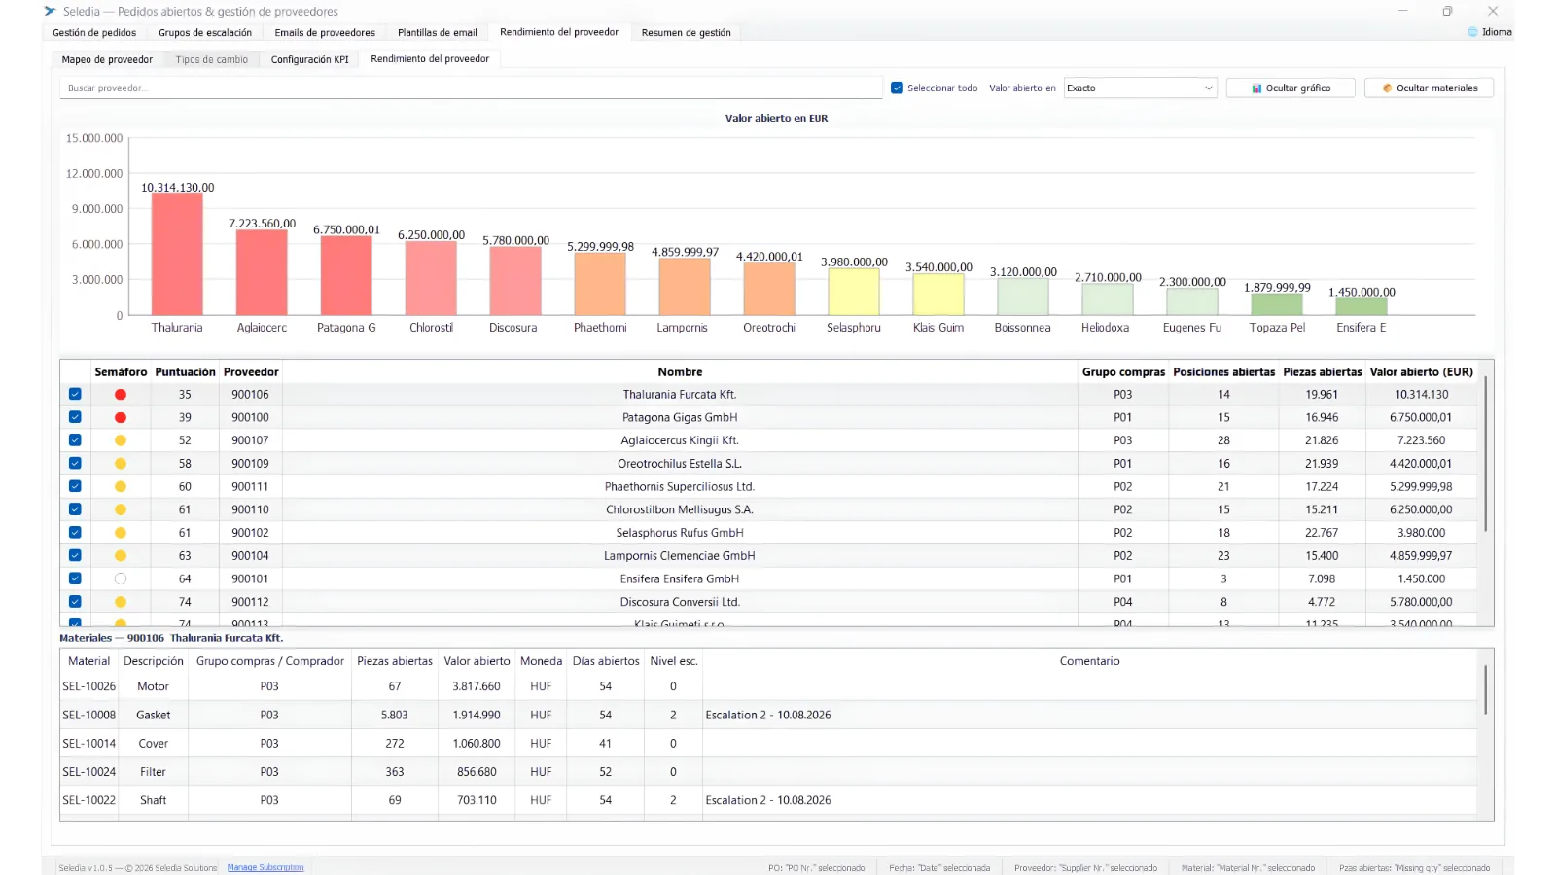This screenshot has height=875, width=1556.
Task: Uncheck the Oreotrochilus Estella S.L. row checkbox
Action: click(75, 464)
